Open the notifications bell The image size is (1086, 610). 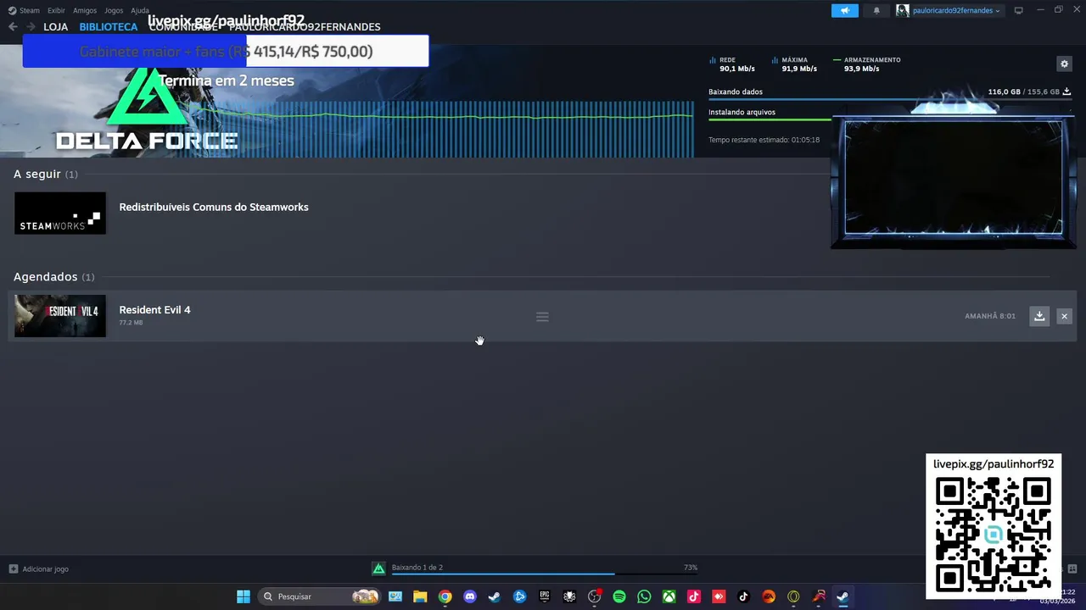click(876, 10)
